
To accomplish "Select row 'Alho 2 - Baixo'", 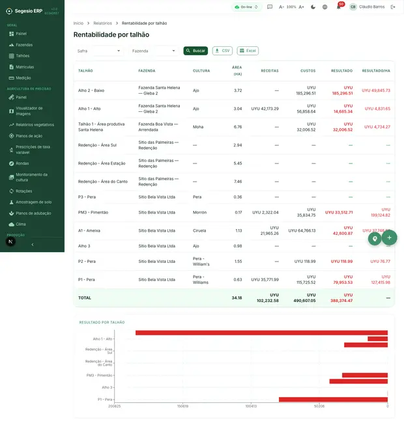I will click(234, 90).
